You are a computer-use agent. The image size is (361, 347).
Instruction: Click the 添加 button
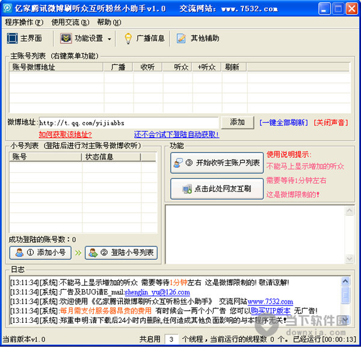(x=238, y=122)
